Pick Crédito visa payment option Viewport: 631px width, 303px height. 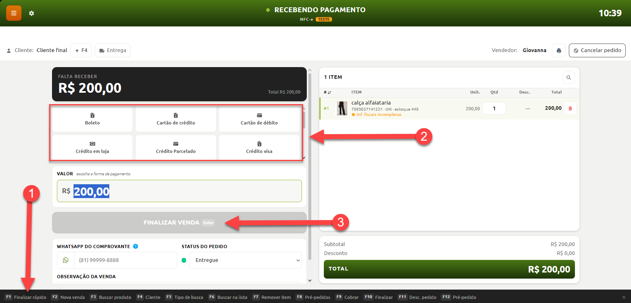point(259,147)
